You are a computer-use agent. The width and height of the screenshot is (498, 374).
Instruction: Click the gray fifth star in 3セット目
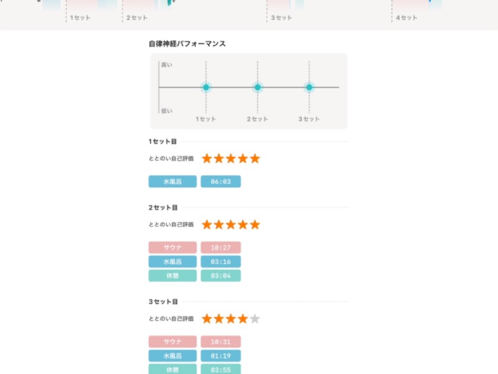click(x=255, y=319)
